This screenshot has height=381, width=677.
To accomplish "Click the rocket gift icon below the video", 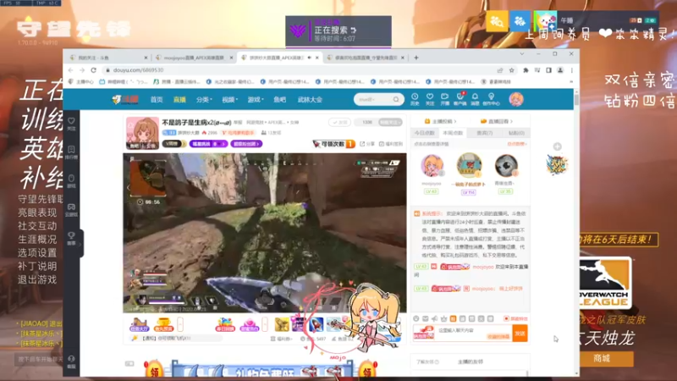I will 316,324.
